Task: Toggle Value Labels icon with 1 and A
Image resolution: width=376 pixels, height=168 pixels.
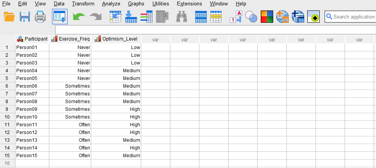Action: pos(236,17)
